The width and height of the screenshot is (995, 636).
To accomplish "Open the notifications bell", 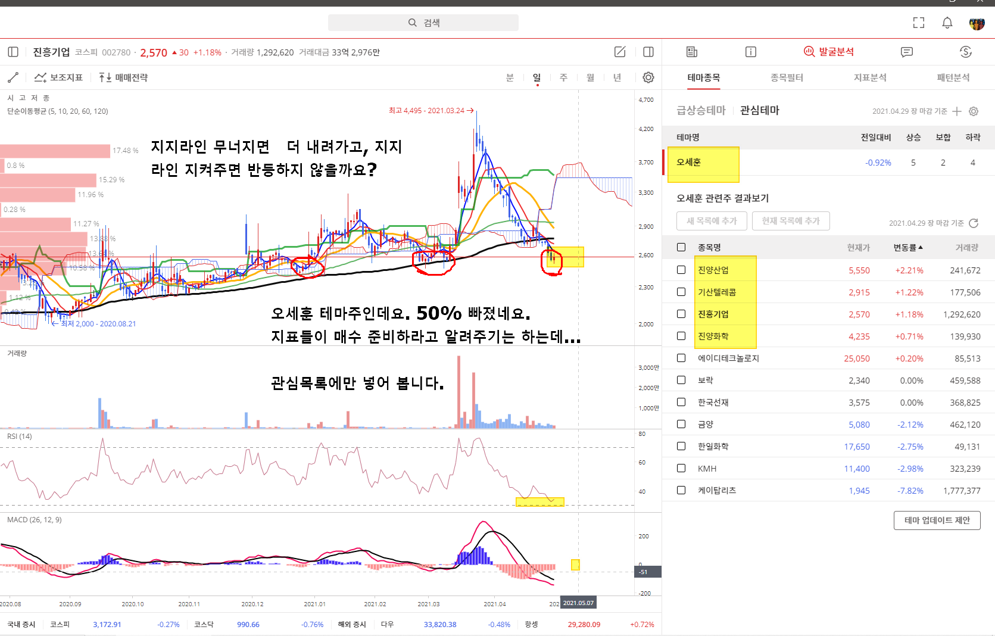I will pyautogui.click(x=947, y=23).
